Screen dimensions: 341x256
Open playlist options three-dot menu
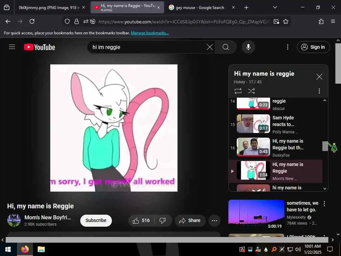319,91
